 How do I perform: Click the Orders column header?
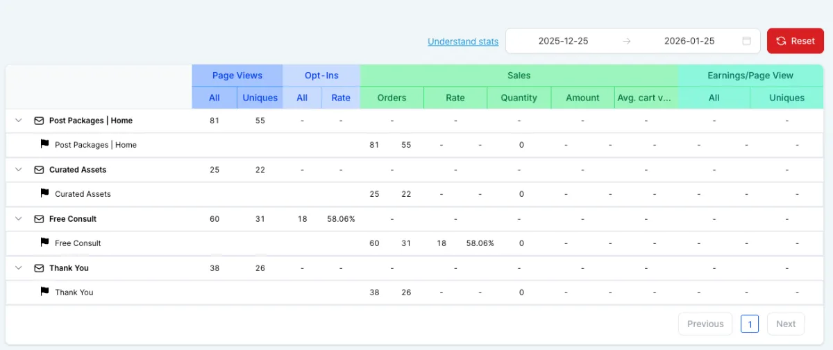(392, 98)
